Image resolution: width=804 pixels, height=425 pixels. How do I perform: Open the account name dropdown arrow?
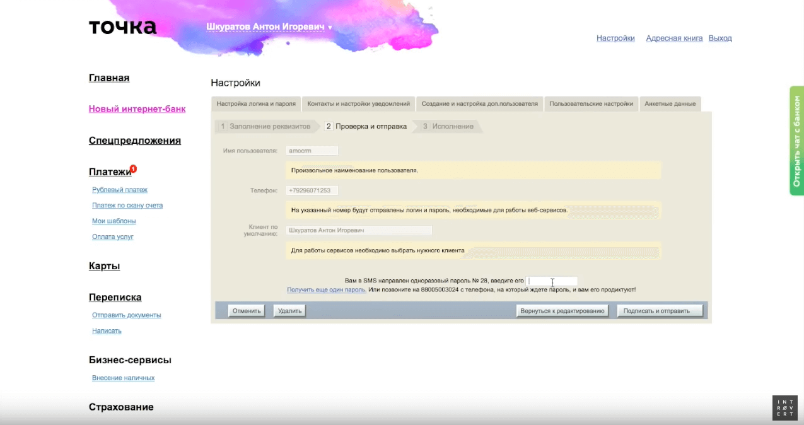pyautogui.click(x=330, y=28)
